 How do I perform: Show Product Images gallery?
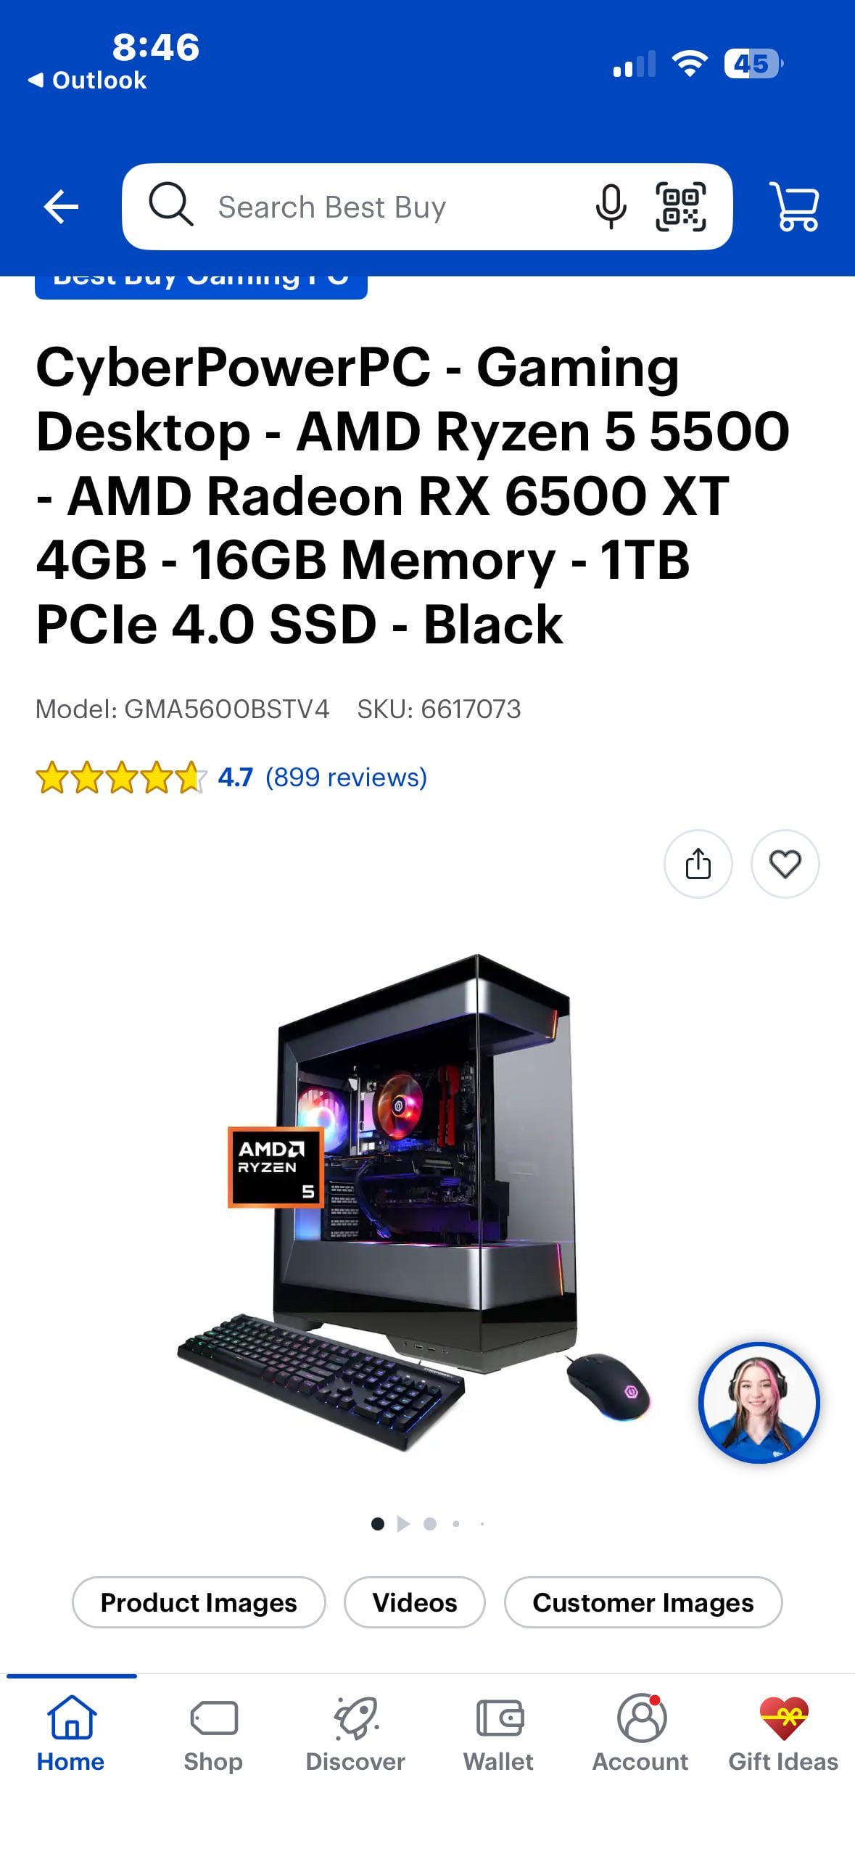199,1602
